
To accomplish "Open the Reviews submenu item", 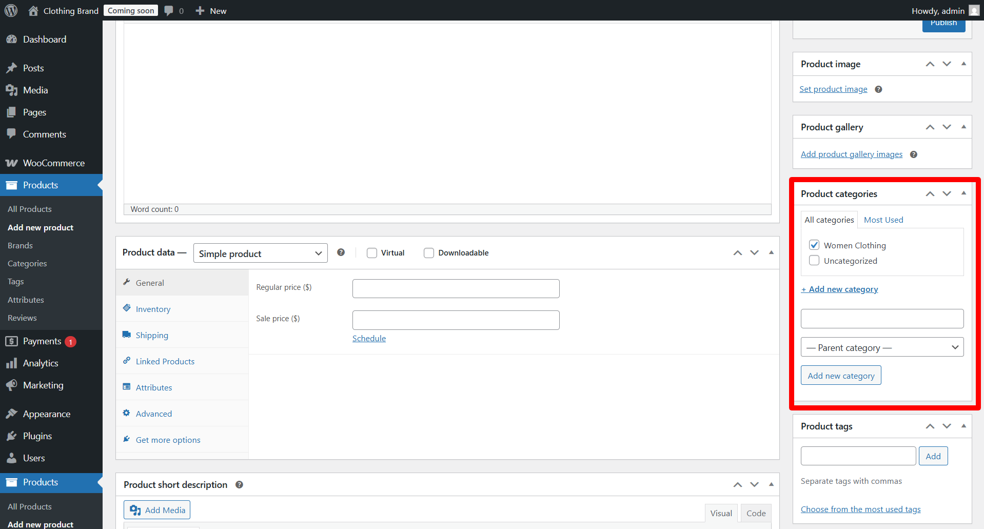I will click(x=22, y=318).
